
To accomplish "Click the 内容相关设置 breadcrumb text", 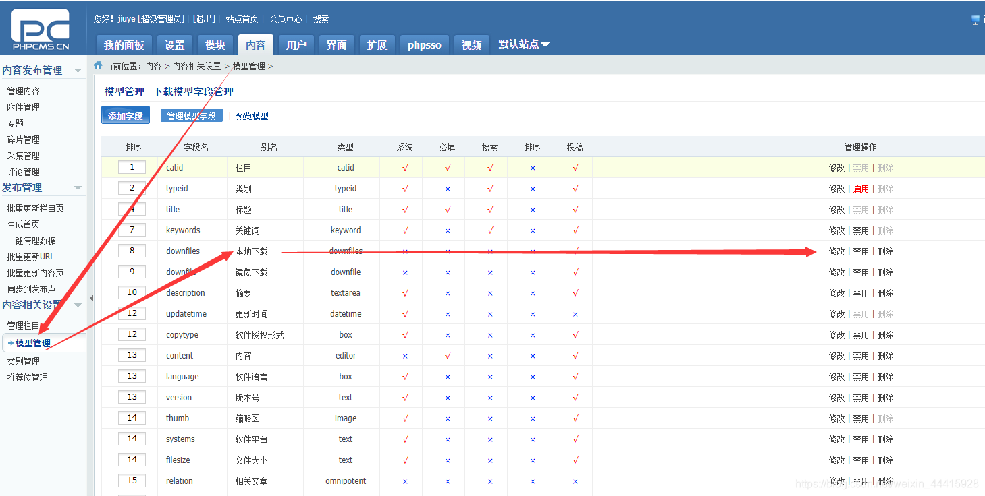I will point(197,66).
